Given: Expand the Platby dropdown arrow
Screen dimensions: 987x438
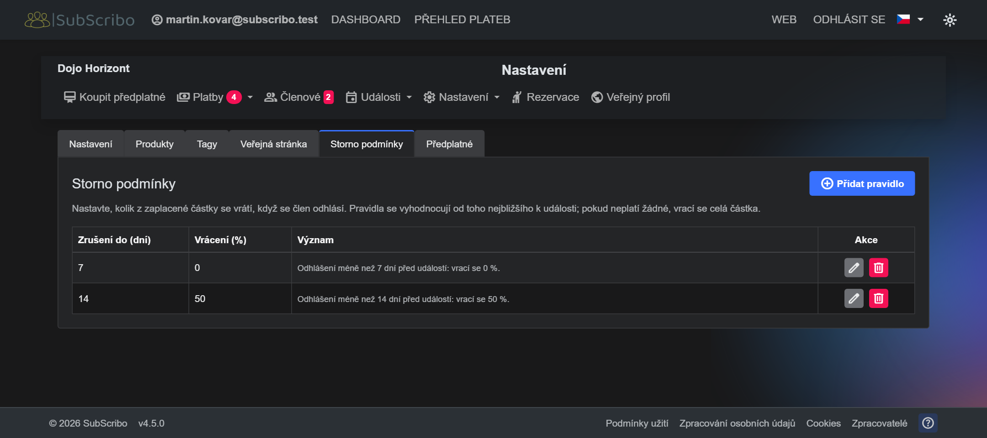Looking at the screenshot, I should tap(250, 97).
